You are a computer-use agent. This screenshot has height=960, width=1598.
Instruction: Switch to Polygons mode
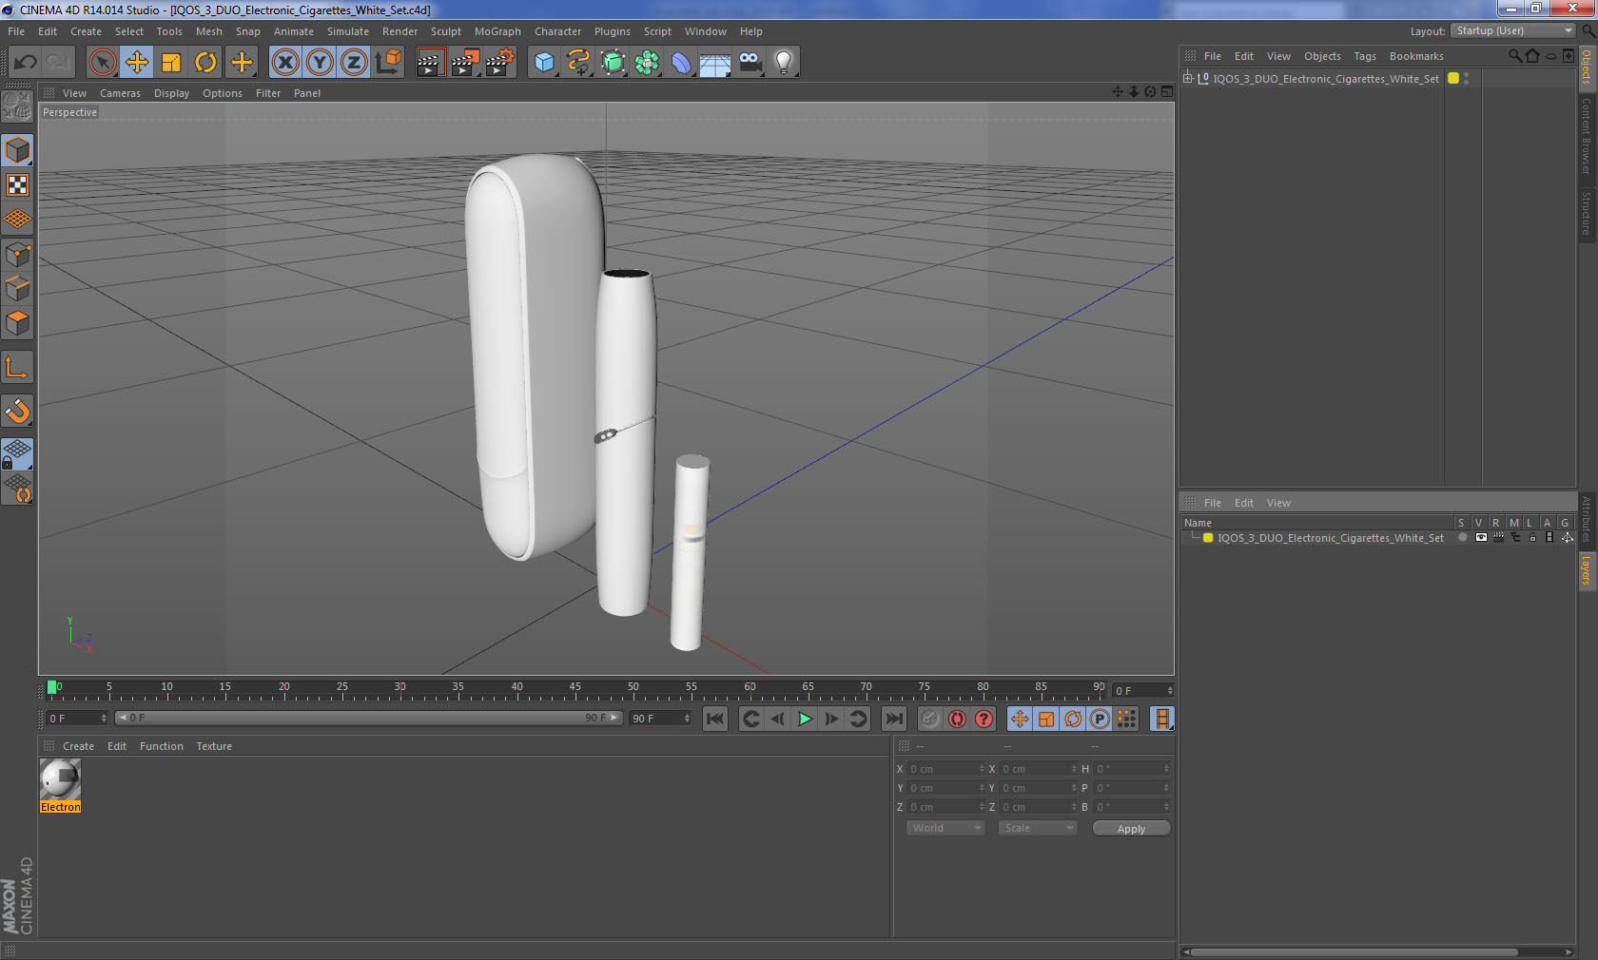pos(17,323)
